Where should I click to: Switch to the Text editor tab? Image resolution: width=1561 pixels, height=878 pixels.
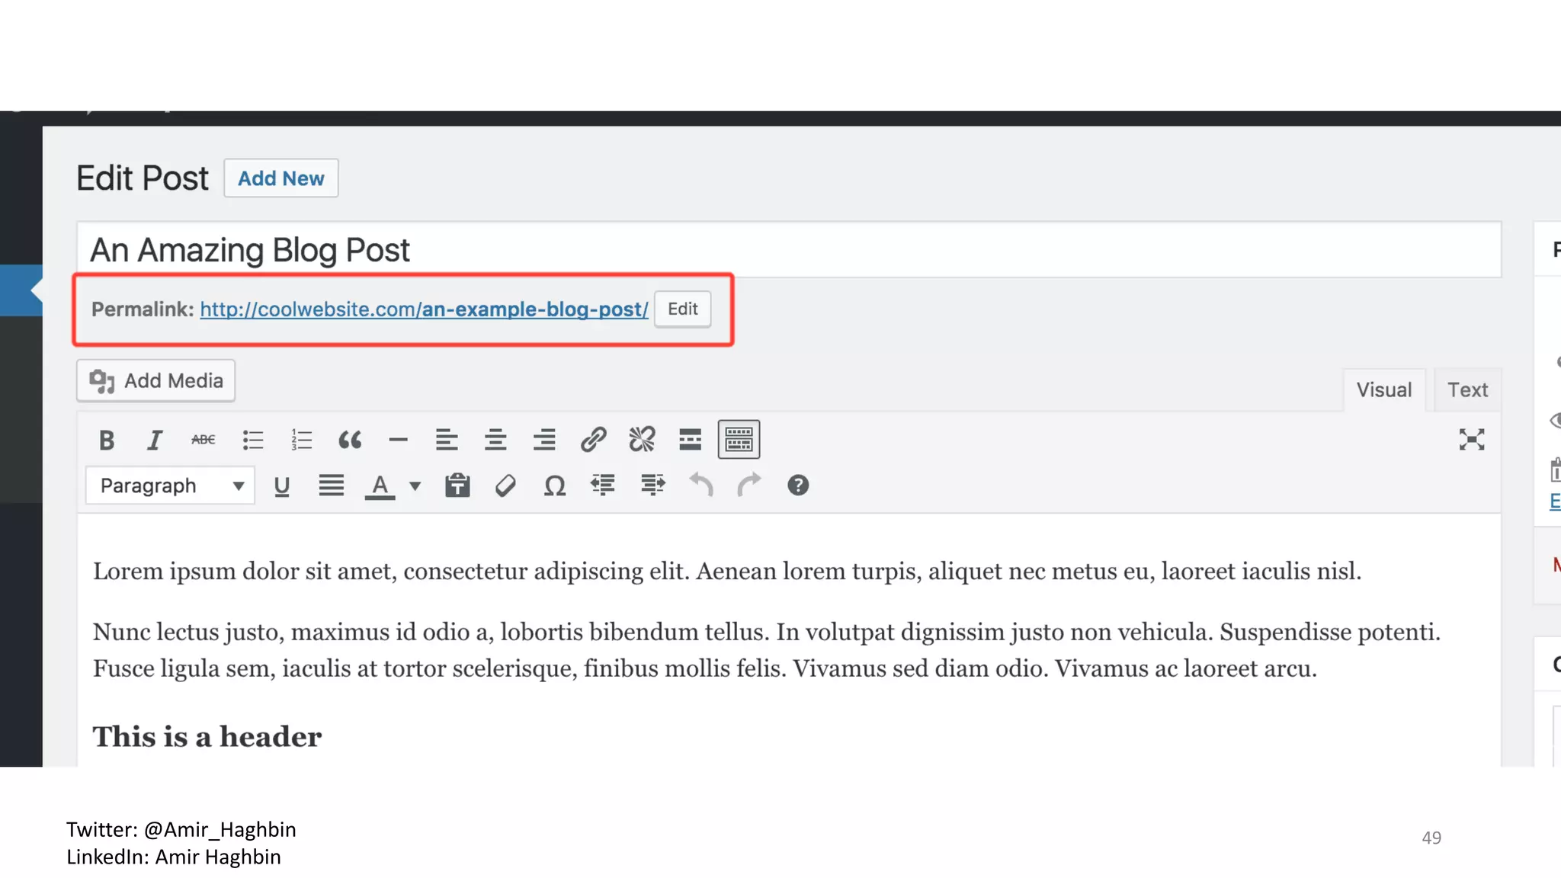1467,390
